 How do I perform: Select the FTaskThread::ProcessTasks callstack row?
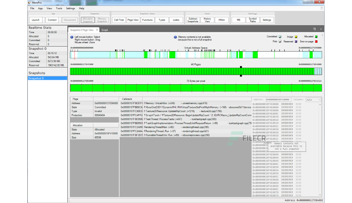(186, 119)
